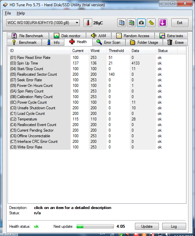The image size is (195, 236).
Task: Click the Next update progress bar
Action: (95, 226)
